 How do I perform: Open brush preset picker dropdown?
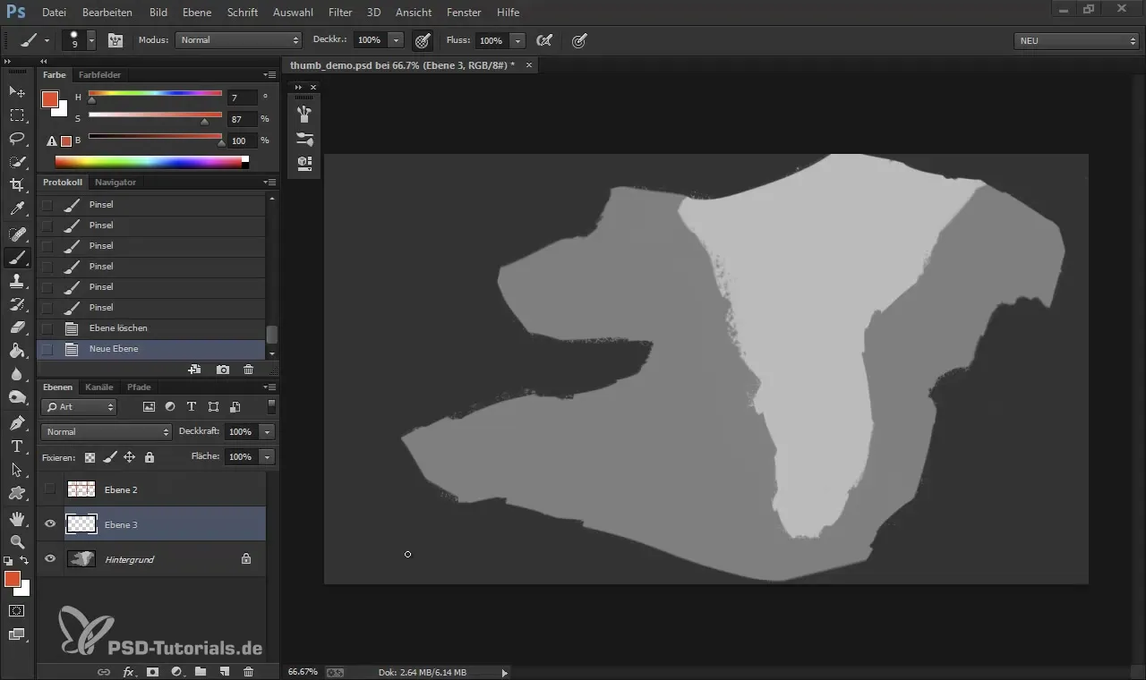tap(91, 40)
